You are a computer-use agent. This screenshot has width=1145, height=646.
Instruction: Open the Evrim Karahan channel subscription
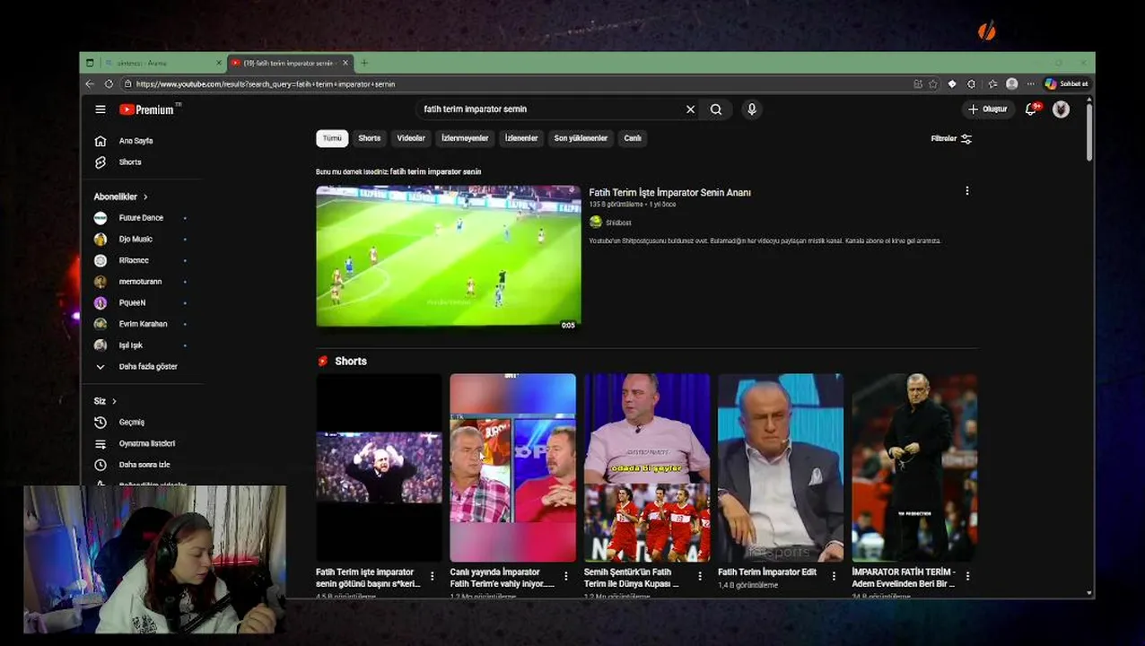click(143, 324)
